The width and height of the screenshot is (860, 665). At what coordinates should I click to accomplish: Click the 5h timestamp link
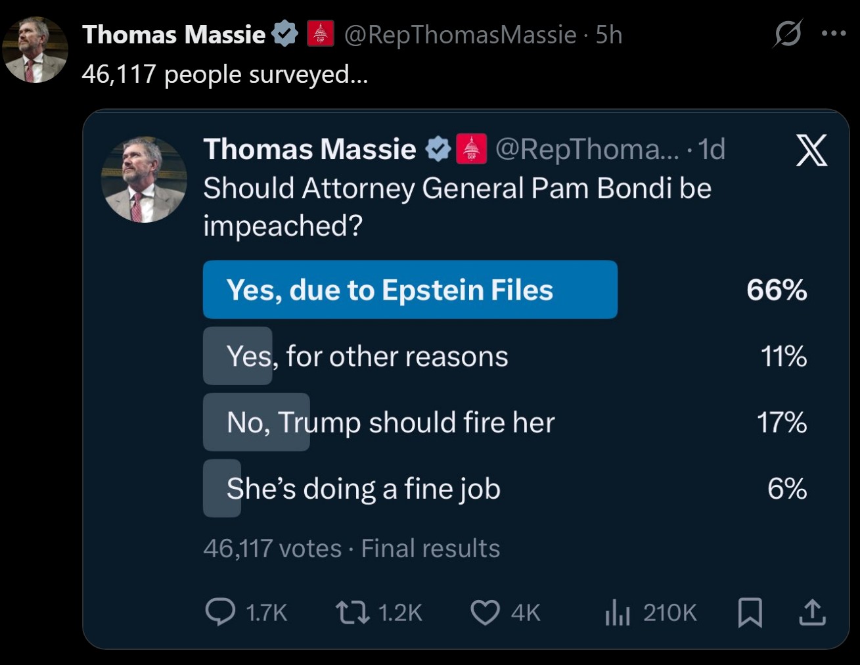click(x=608, y=35)
